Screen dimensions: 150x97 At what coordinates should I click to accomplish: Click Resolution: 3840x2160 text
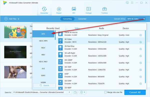coord(97,42)
